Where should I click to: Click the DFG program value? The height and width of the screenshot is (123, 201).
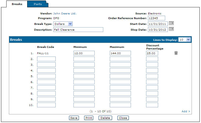coord(56,18)
